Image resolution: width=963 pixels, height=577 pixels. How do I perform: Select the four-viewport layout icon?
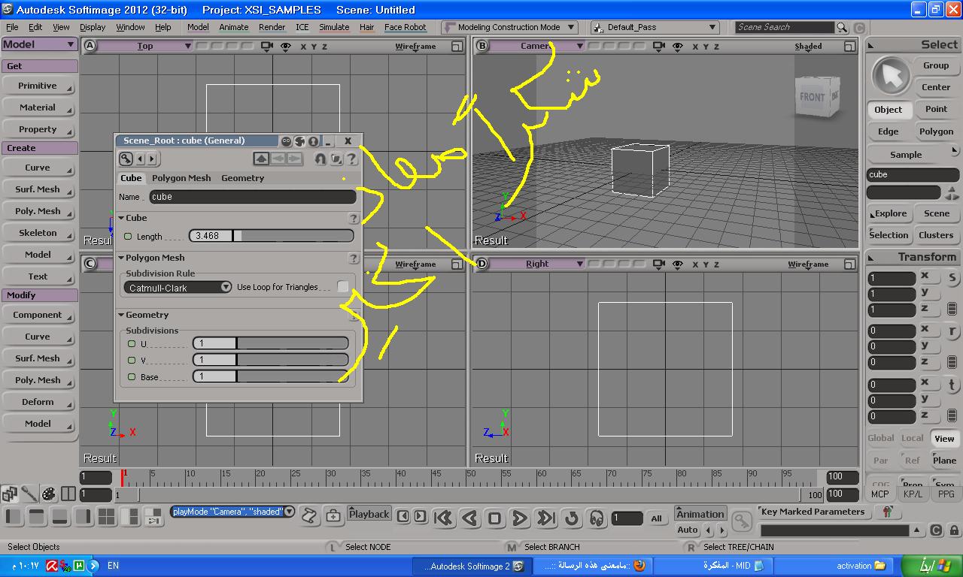pyautogui.click(x=107, y=516)
